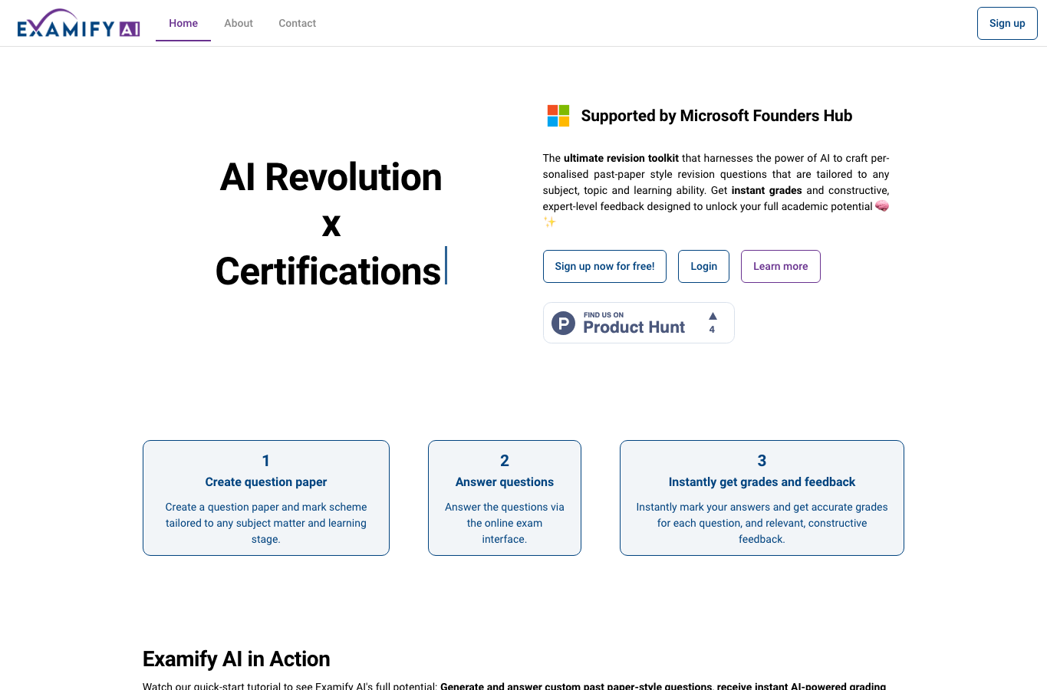Click the Product Hunt circular P icon
The image size is (1047, 690).
click(564, 323)
